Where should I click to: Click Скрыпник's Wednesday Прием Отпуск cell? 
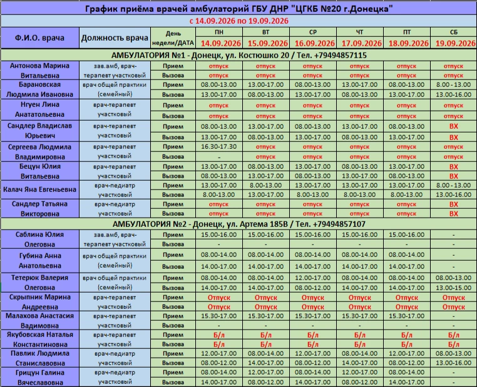(x=312, y=298)
